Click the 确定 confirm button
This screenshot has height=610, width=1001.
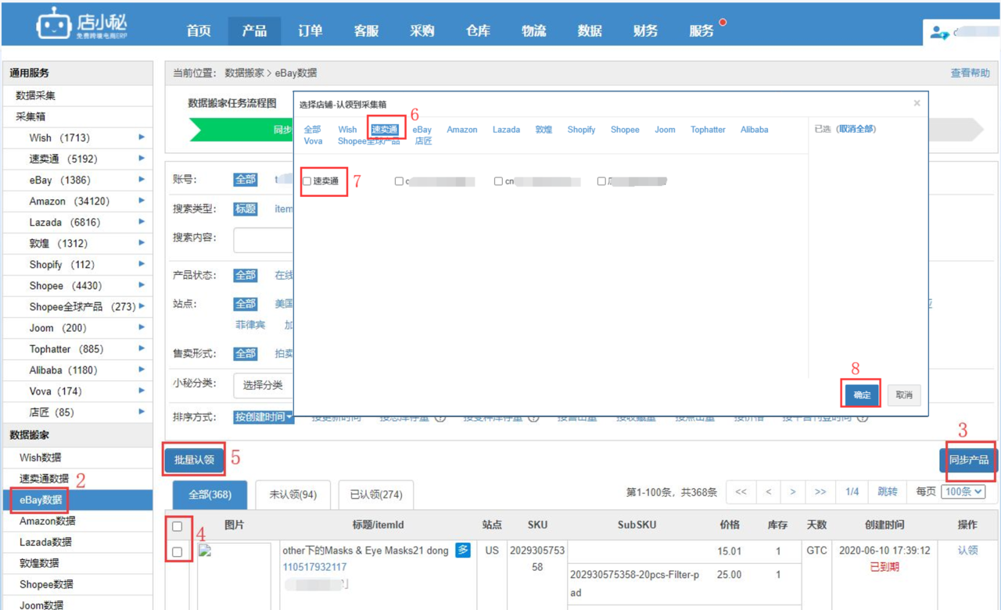[862, 394]
